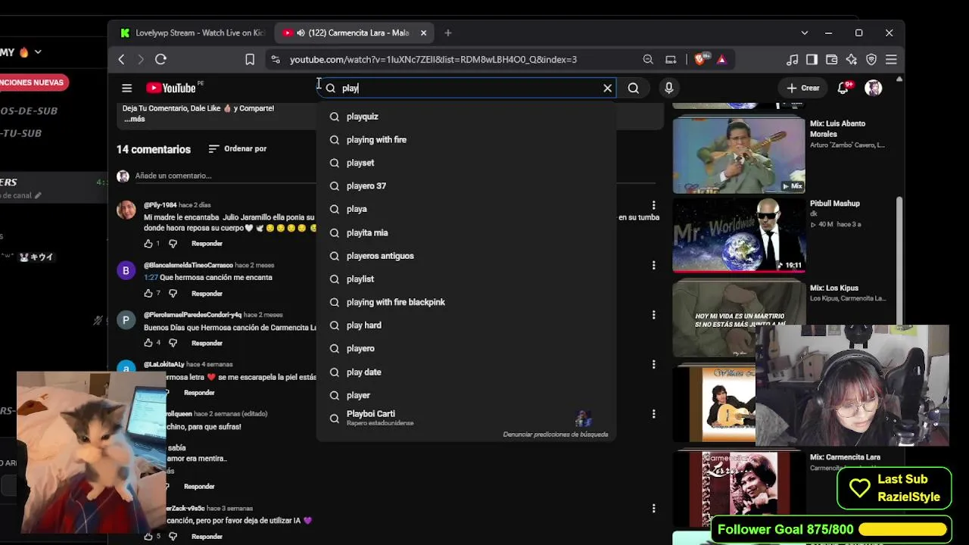Screen dimensions: 969x545
Task: Choose 'playeros antiguos' suggestion
Action: [466, 256]
